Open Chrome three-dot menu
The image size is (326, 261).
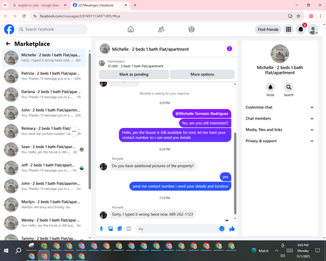click(x=320, y=16)
